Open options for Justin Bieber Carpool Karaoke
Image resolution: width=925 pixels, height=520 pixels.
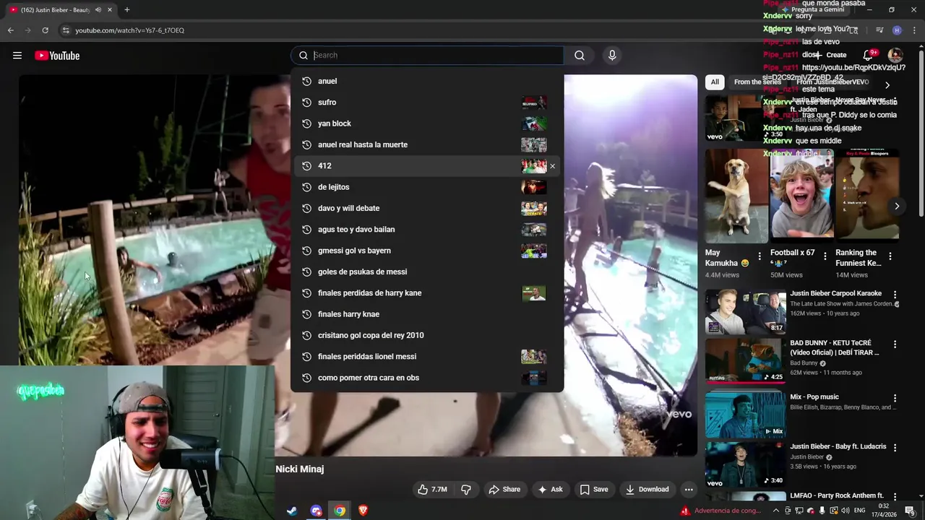tap(895, 295)
